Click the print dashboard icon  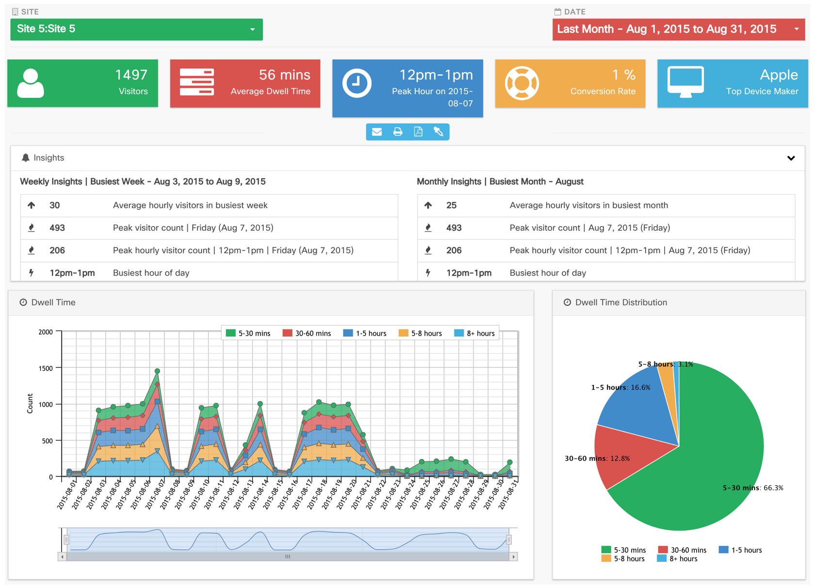click(398, 131)
